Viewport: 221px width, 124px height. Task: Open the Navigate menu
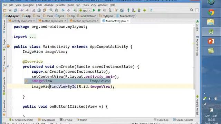(x=28, y=5)
